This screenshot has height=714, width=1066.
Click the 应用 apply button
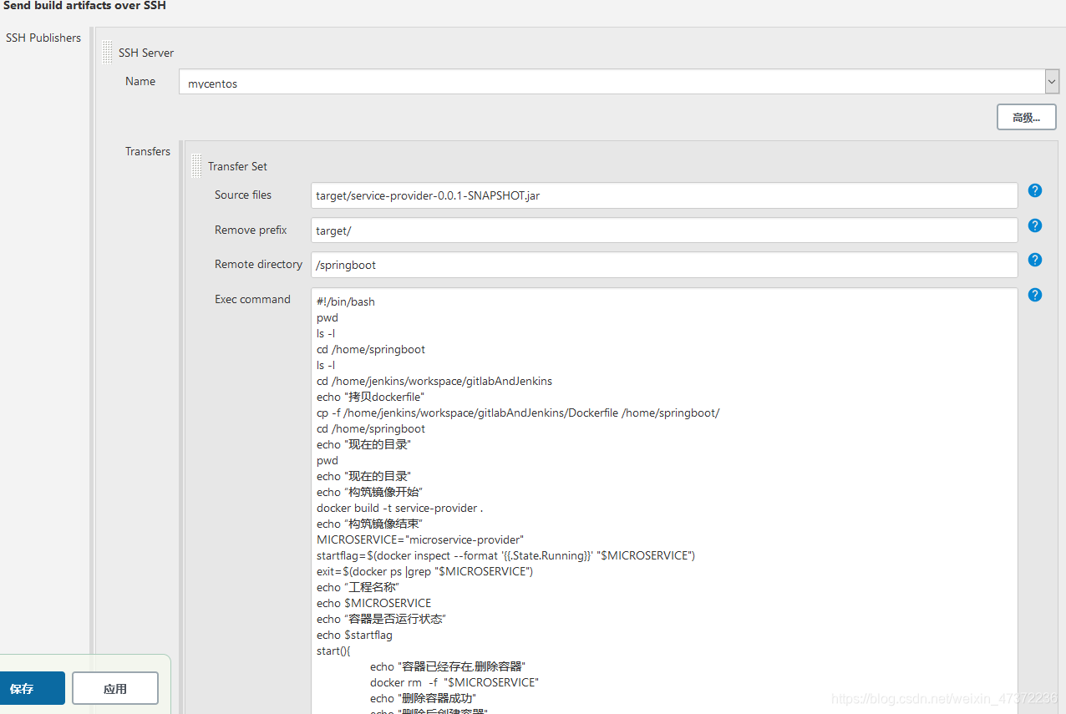[115, 688]
